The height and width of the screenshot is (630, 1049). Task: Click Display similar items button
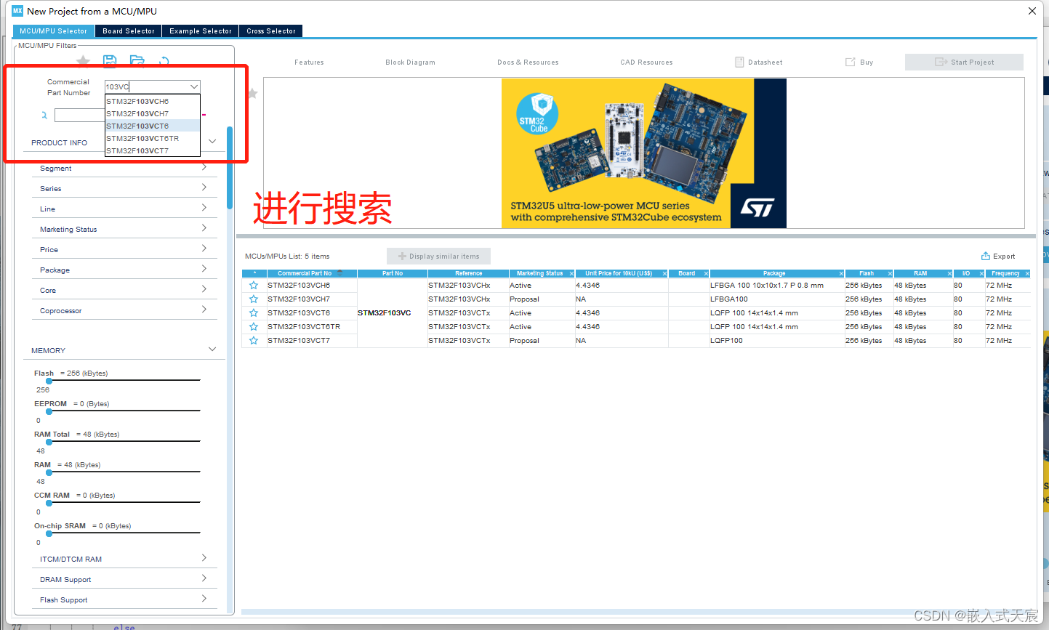pyautogui.click(x=438, y=256)
